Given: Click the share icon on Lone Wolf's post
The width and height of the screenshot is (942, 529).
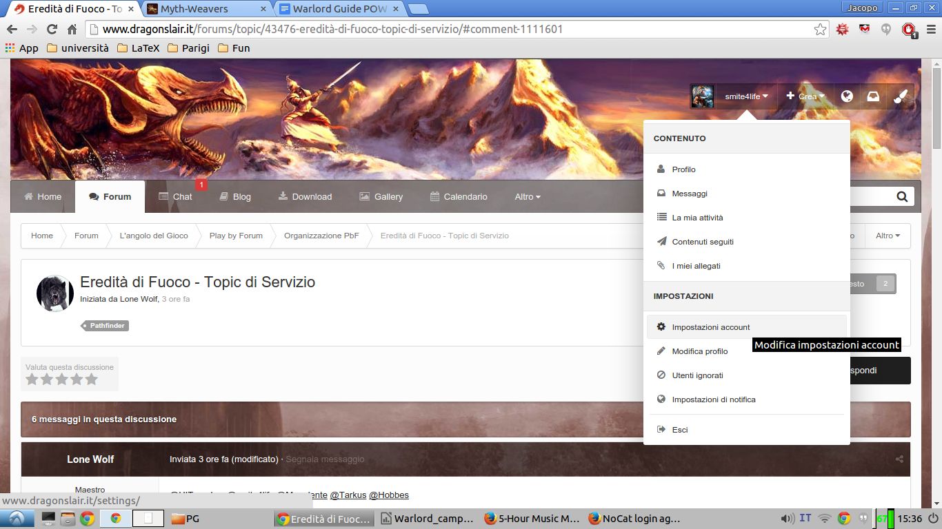Looking at the screenshot, I should pos(899,459).
